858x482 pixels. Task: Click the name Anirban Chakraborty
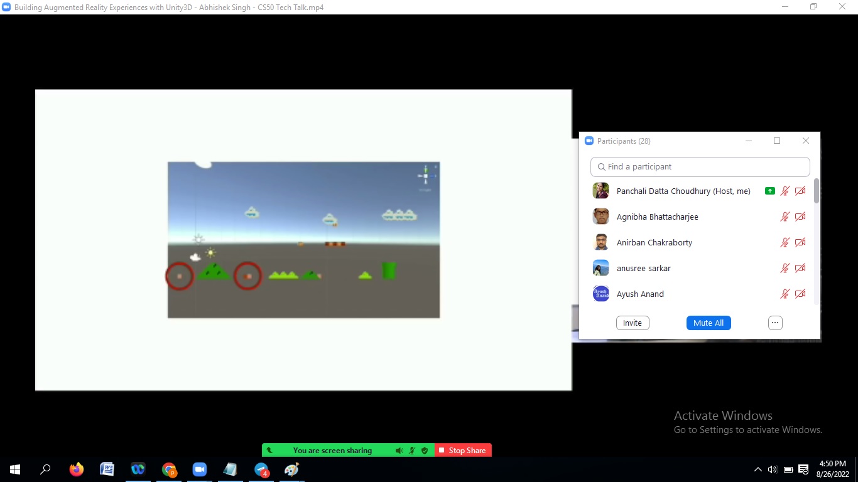point(654,242)
